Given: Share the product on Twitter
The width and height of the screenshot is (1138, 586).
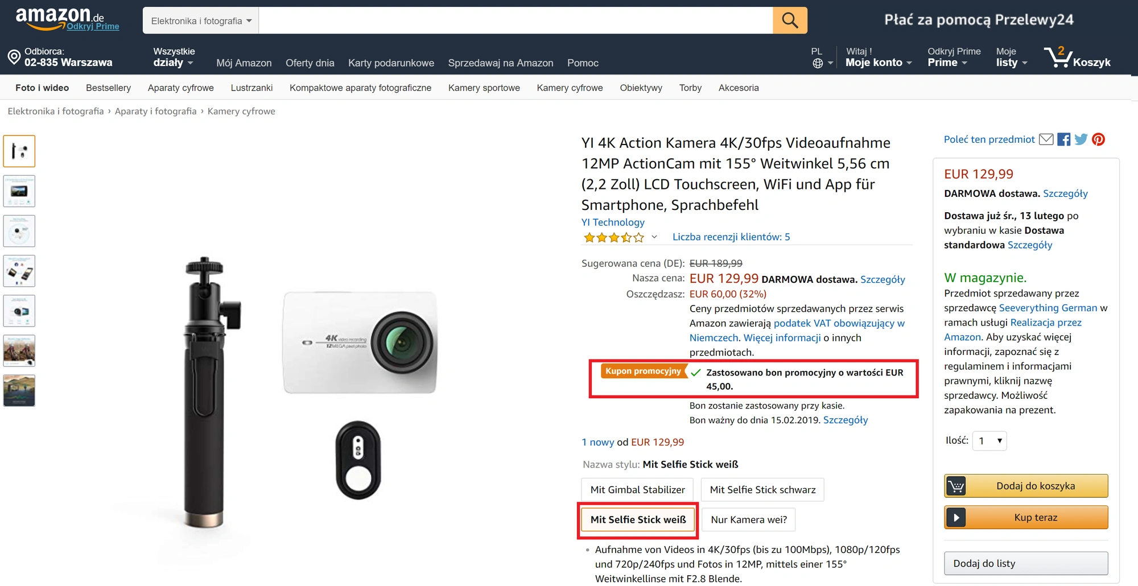Looking at the screenshot, I should coord(1081,139).
